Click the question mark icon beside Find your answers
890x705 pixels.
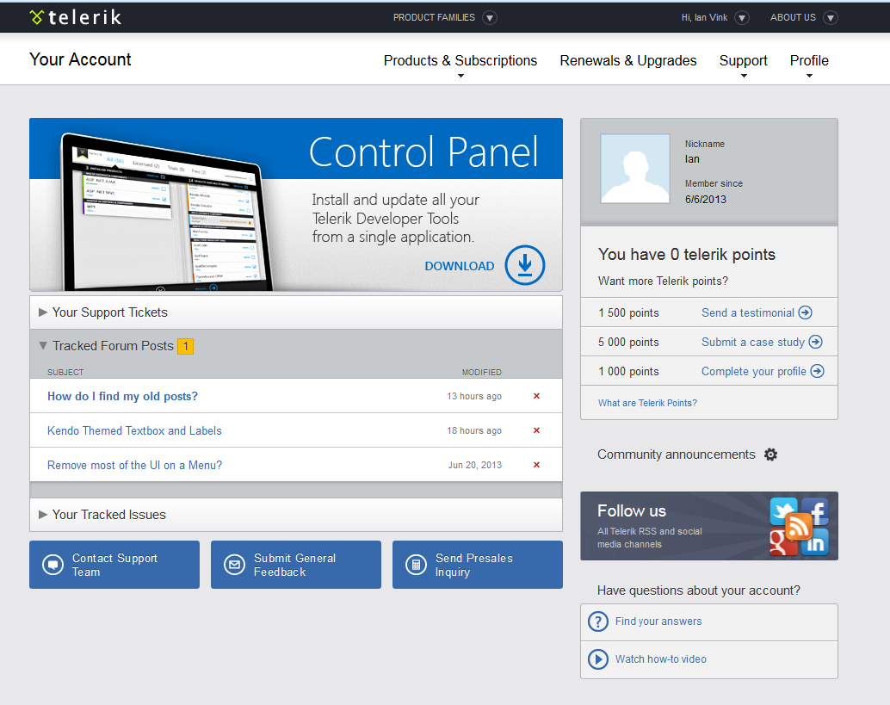(597, 622)
